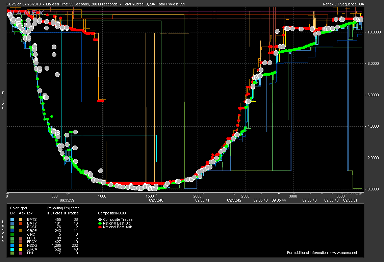This screenshot has height=262, width=384.
Task: Click CBOE quote count '243'
Action: pos(58,231)
